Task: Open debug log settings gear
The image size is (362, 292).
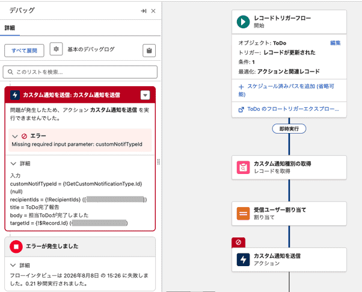Action: 56,49
